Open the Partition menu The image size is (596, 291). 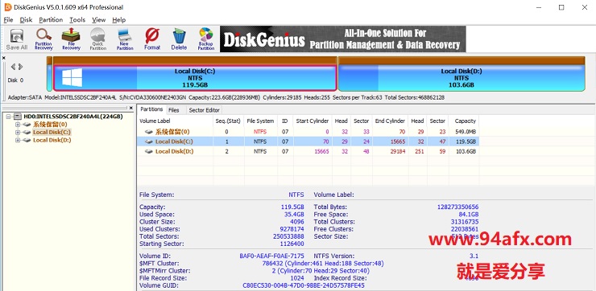pos(51,20)
